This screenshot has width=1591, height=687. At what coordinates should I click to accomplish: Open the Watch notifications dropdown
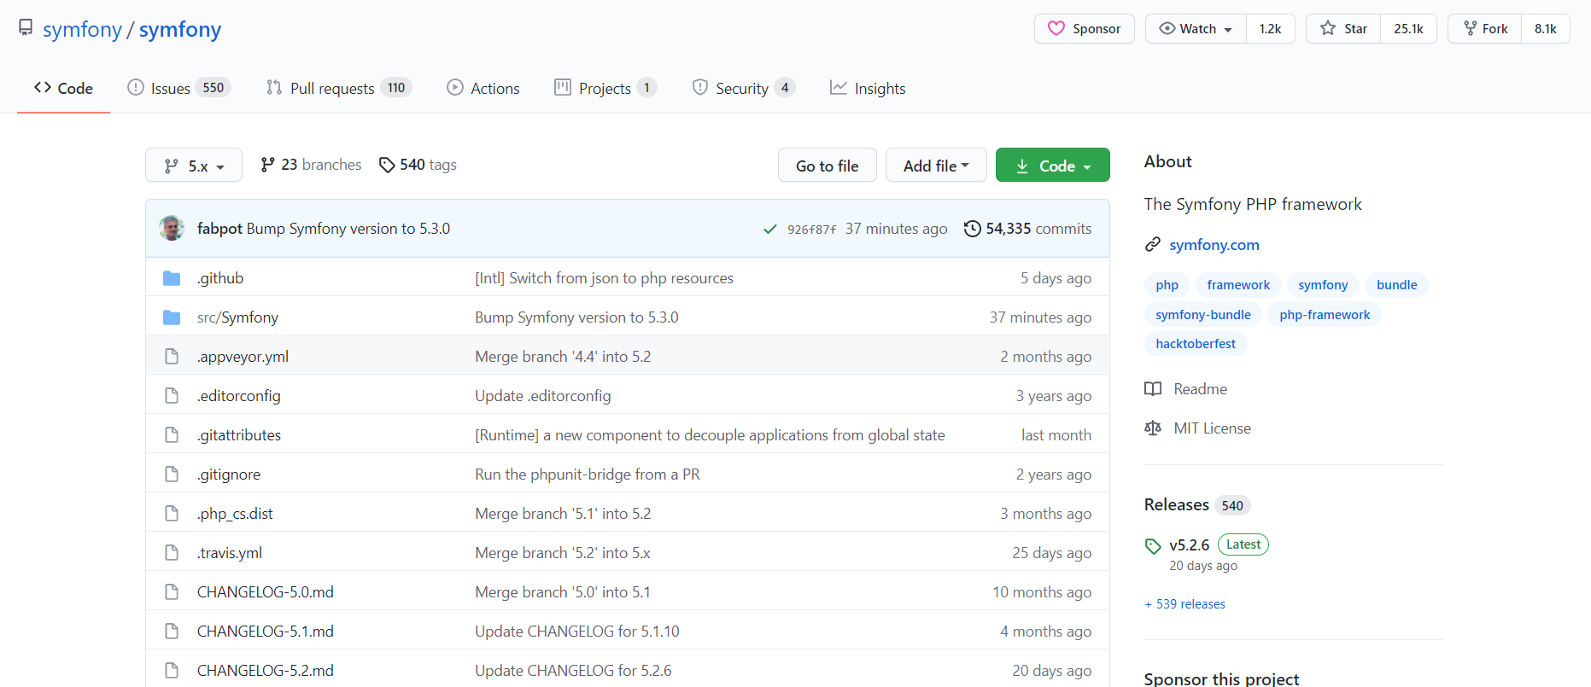tap(1196, 29)
